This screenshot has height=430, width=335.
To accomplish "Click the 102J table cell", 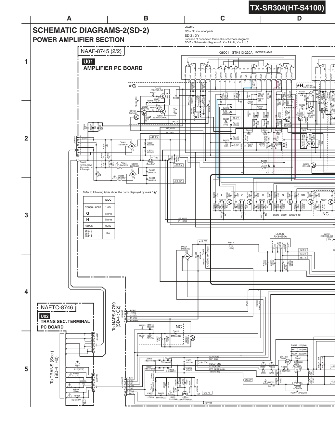I will tap(108, 207).
